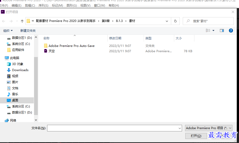This screenshot has width=239, height=143.
Task: Toggle the preview pane icon
Action: (x=222, y=31)
